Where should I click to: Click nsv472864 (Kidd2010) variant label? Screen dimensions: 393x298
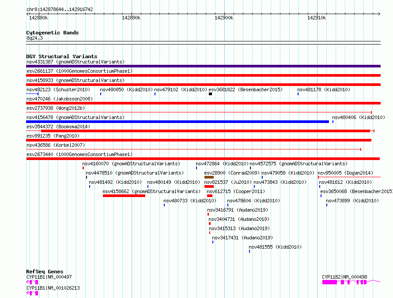[x=222, y=164]
